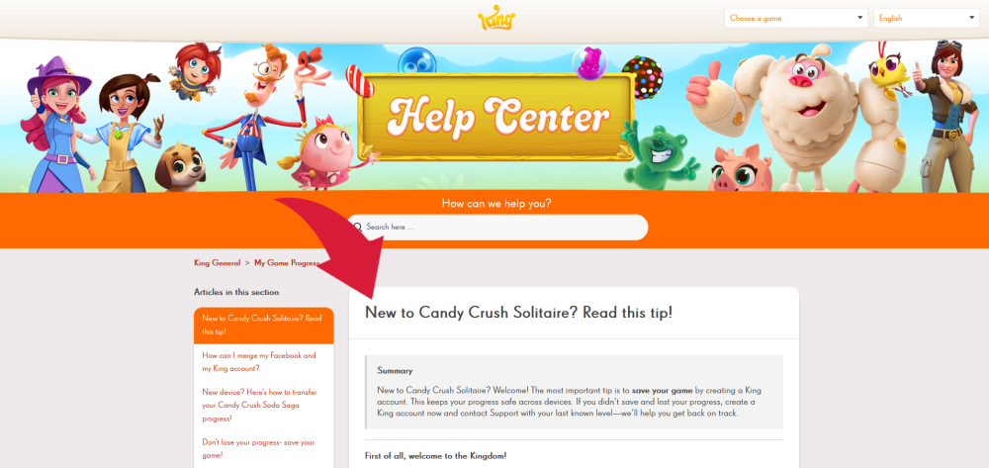Click the yellow chicken character
This screenshot has width=989, height=468.
(889, 74)
